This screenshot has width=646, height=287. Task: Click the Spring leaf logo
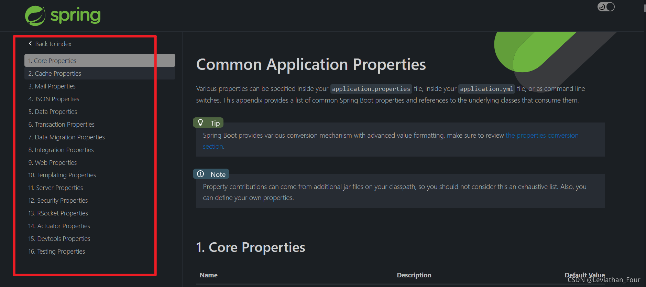35,16
